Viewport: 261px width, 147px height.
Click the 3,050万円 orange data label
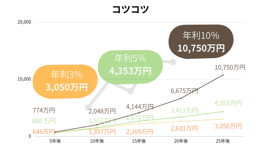point(228,126)
